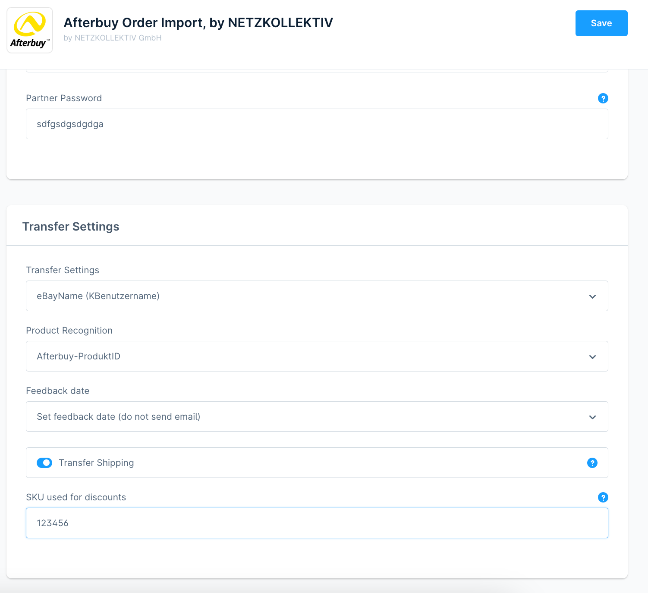This screenshot has height=593, width=648.
Task: Click the Product Recognition label
Action: [69, 331]
